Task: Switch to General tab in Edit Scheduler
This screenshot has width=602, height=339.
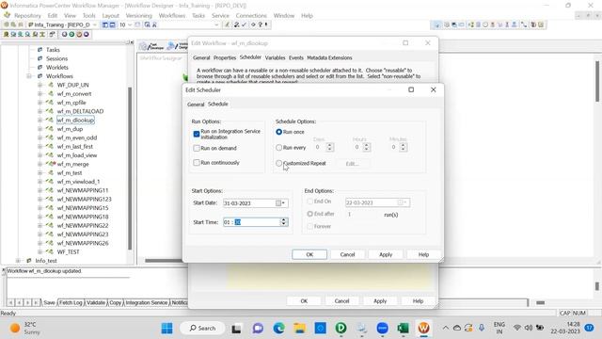Action: tap(196, 105)
